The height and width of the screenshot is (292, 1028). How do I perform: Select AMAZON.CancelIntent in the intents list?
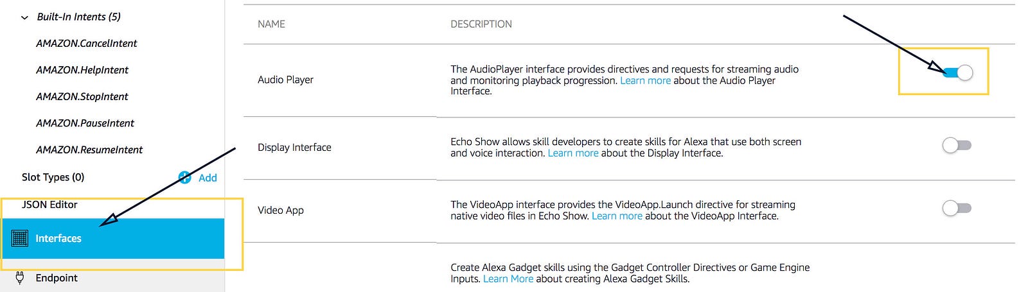click(x=87, y=43)
